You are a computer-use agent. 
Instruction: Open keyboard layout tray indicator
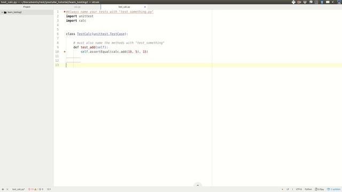click(328, 2)
